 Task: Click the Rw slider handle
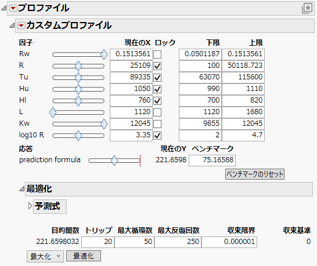(104, 54)
